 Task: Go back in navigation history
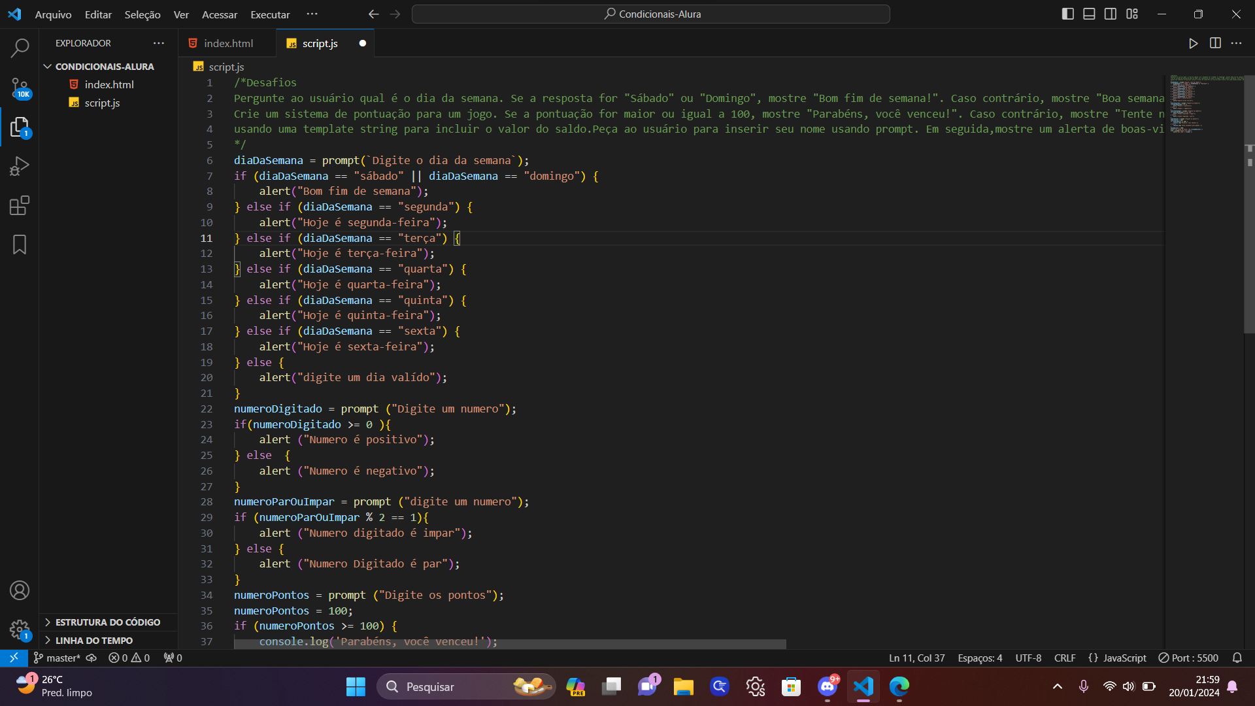[373, 14]
